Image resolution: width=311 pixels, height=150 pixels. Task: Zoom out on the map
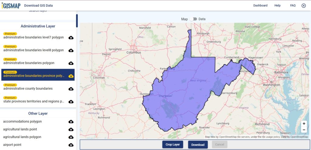(x=304, y=130)
